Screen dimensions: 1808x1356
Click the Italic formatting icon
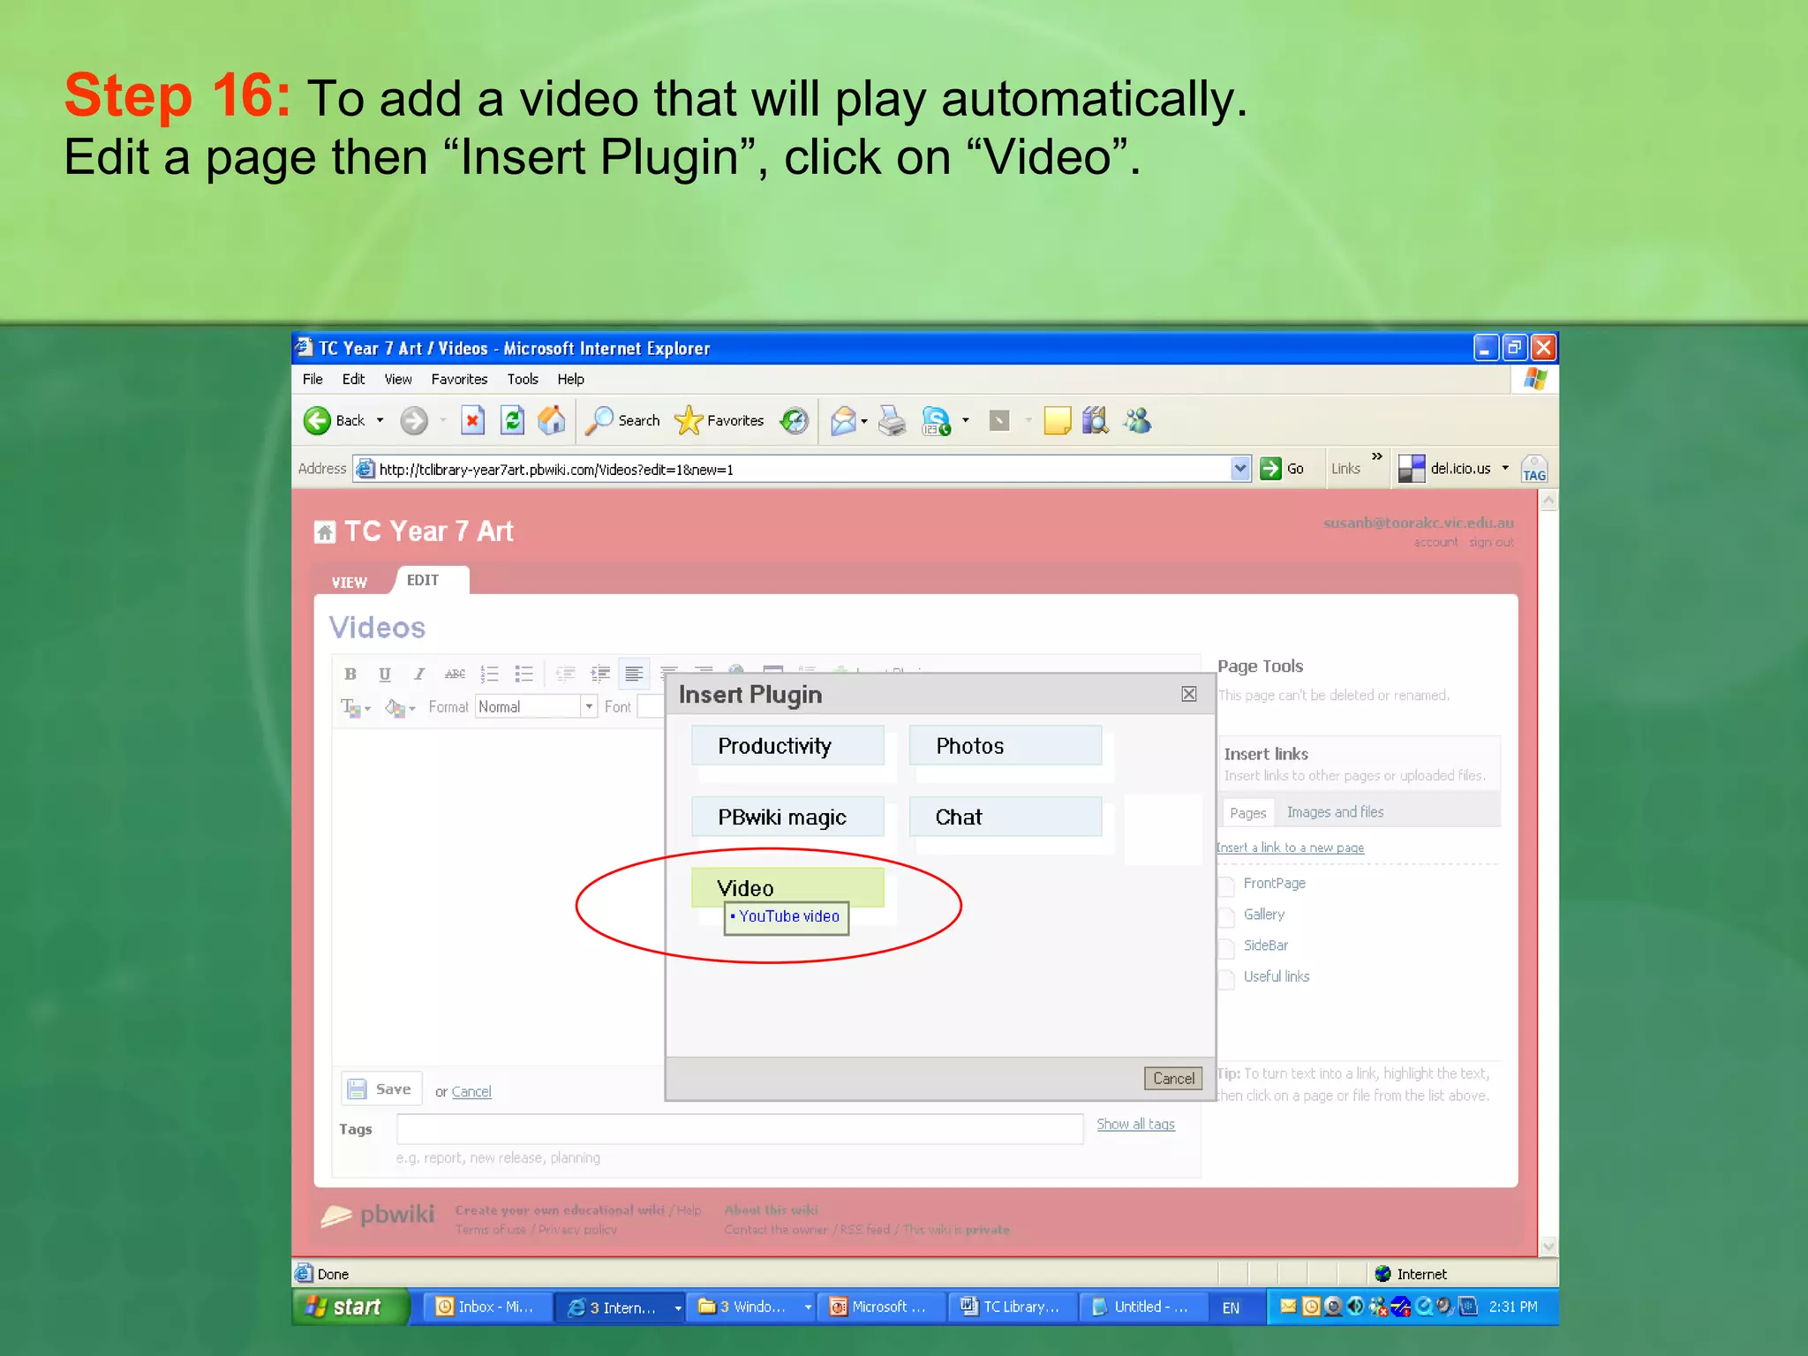point(419,674)
